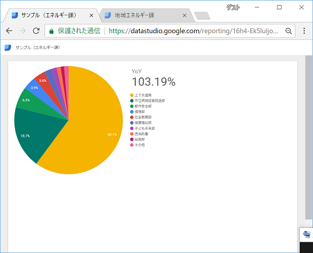Click the 総務部 legend label

pyautogui.click(x=140, y=139)
